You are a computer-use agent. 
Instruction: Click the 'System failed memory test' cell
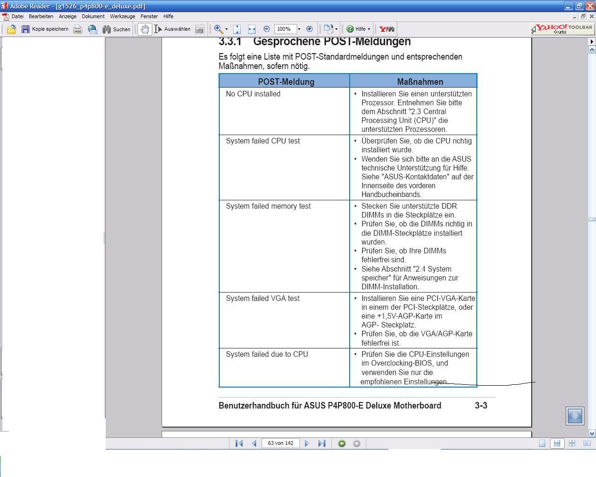(x=284, y=246)
